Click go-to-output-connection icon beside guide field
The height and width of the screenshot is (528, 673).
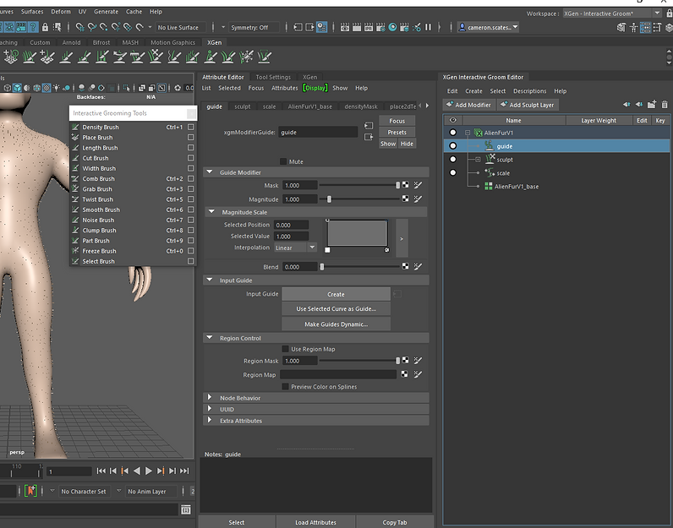click(369, 137)
